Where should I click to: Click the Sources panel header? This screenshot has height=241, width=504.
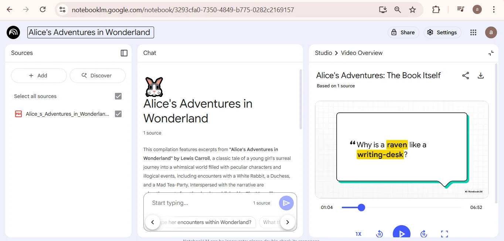pos(22,53)
